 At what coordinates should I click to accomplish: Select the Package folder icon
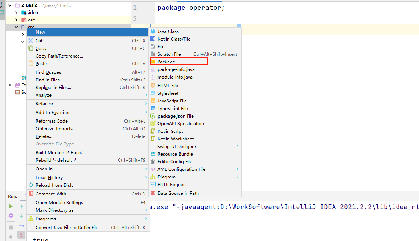[x=153, y=62]
